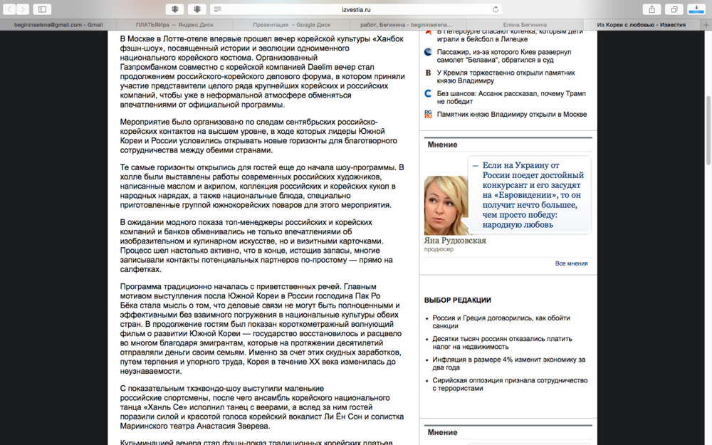
Task: Open news about котенка in Петербурге
Action: [510, 36]
